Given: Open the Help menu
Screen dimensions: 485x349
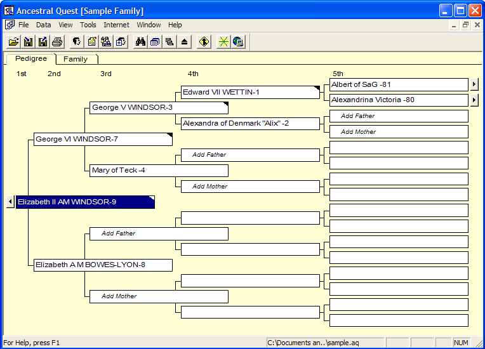Looking at the screenshot, I should (175, 25).
